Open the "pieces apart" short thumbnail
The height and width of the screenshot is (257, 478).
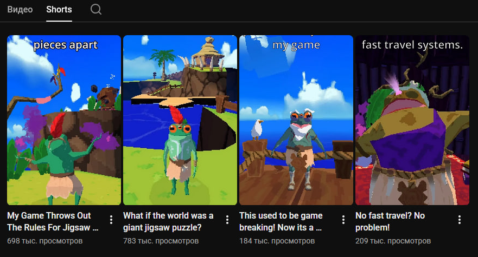pos(64,120)
